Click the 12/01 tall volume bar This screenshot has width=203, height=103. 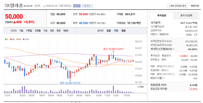point(113,89)
